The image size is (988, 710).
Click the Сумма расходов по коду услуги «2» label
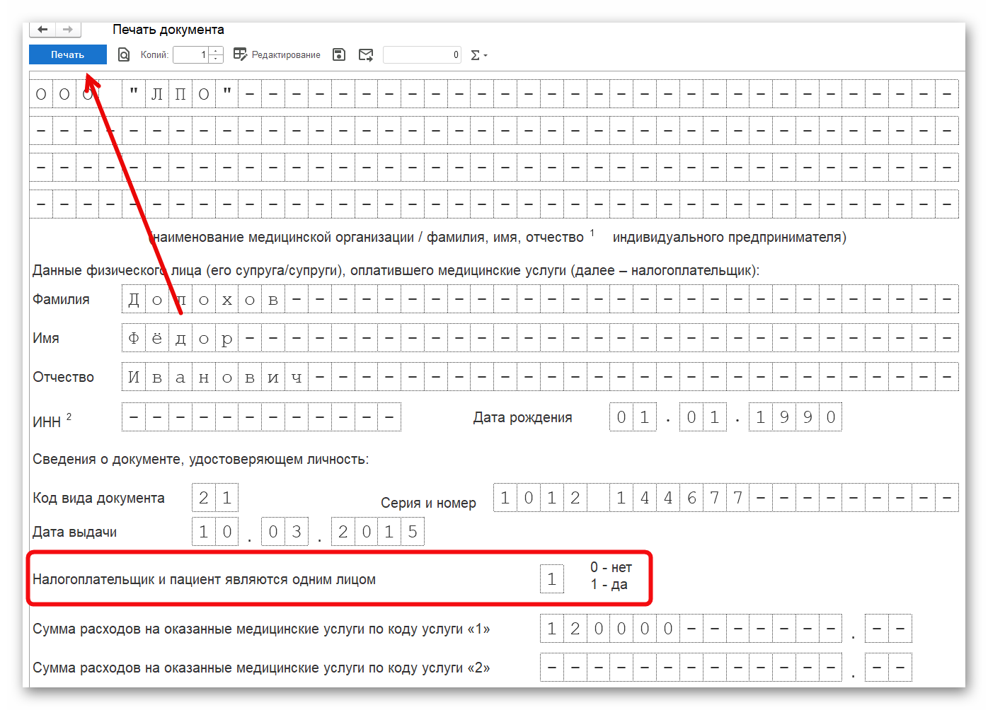click(x=261, y=668)
